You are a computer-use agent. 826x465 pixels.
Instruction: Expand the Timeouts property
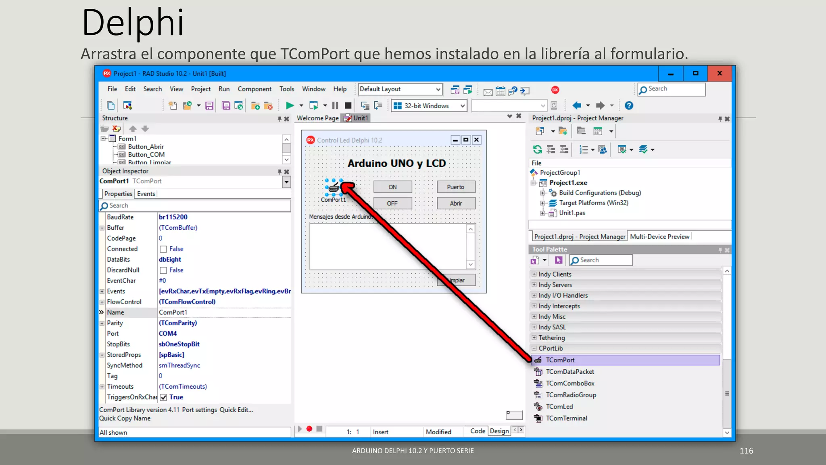tap(102, 387)
